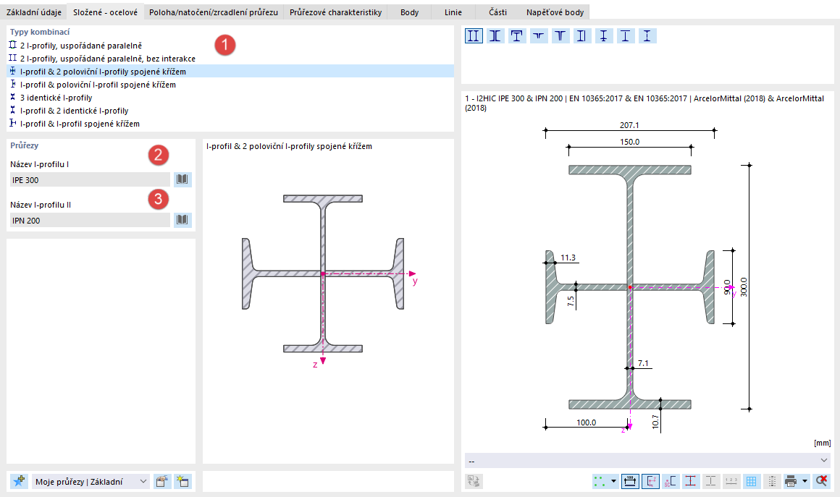This screenshot has width=840, height=497.
Task: Switch to Složené - ocelové tab
Action: click(x=106, y=12)
